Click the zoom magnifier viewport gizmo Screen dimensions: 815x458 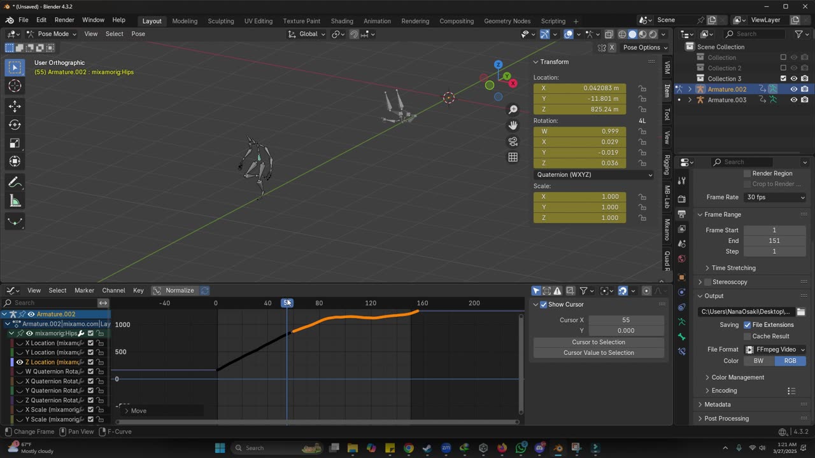click(x=513, y=109)
